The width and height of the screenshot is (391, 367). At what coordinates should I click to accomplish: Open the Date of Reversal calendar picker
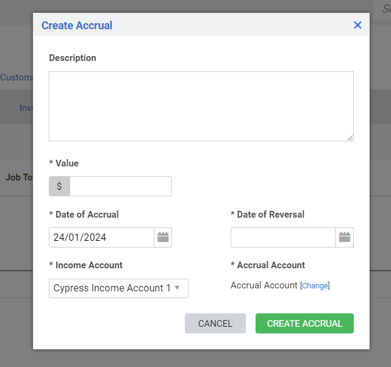[x=345, y=237]
